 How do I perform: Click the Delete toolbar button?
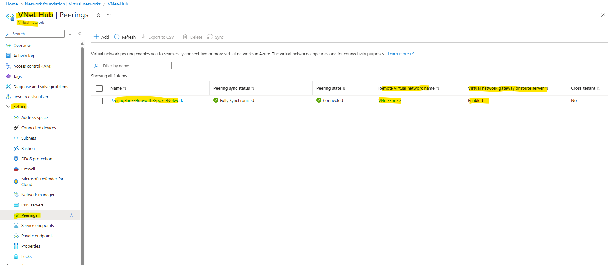tap(193, 37)
